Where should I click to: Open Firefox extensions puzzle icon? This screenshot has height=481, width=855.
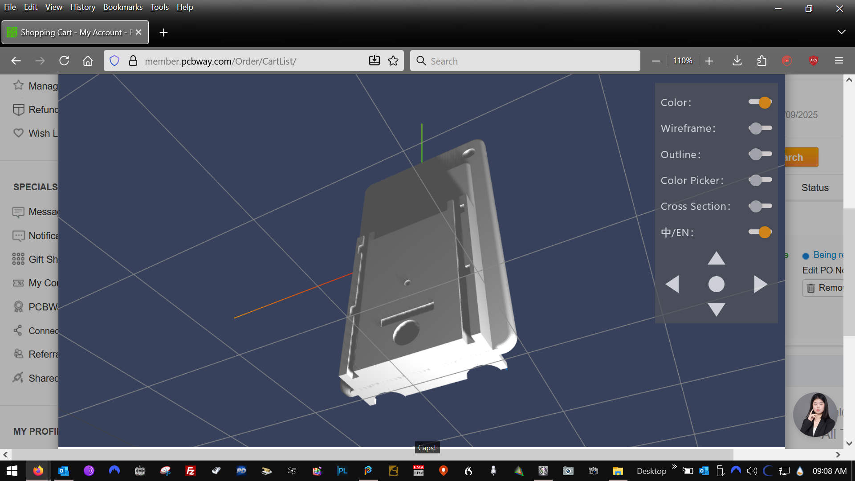pyautogui.click(x=762, y=61)
